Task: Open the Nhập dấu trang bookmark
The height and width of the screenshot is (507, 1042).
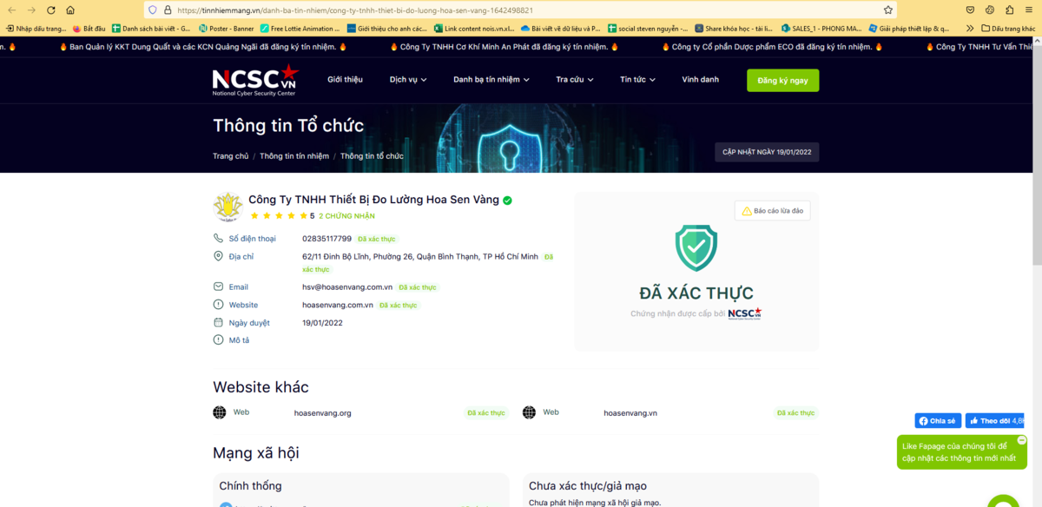Action: click(36, 28)
